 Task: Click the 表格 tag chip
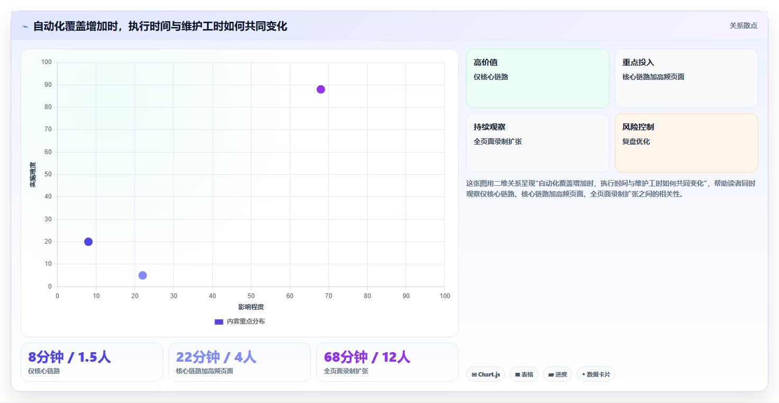coord(524,374)
